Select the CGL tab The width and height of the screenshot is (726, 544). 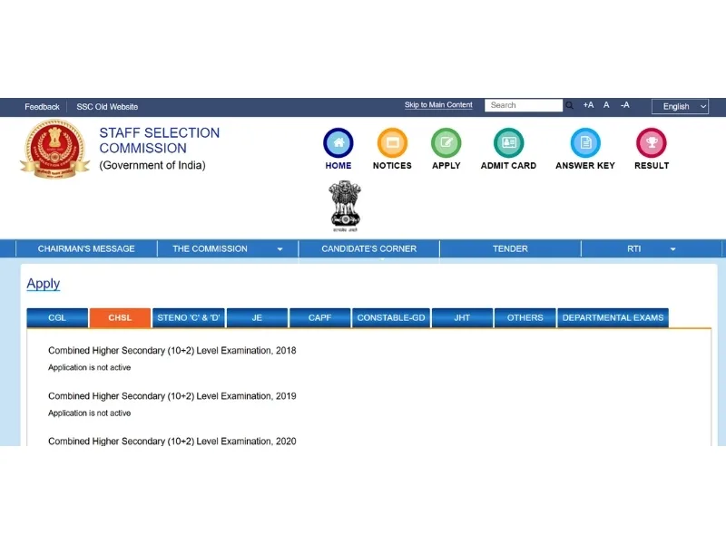click(57, 318)
